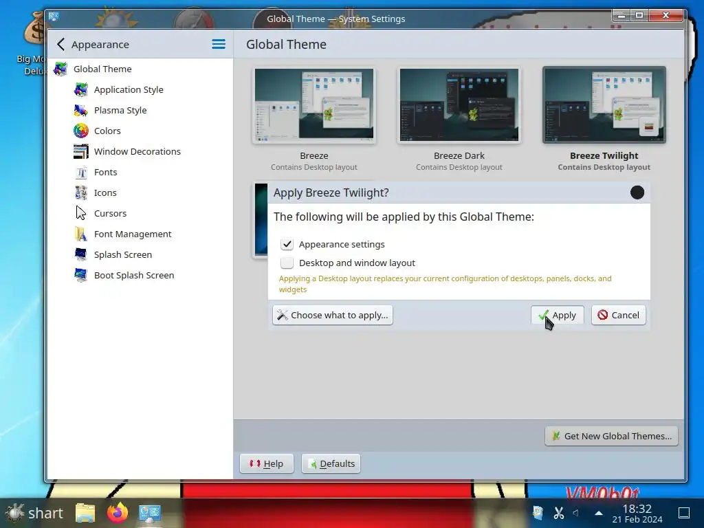Click Get New Global Themes button

[611, 436]
